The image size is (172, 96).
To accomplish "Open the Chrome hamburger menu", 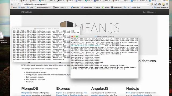I will click(x=167, y=4).
